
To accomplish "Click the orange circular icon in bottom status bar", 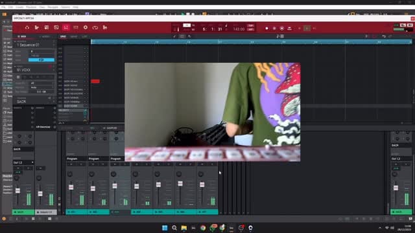I will tap(4, 219).
